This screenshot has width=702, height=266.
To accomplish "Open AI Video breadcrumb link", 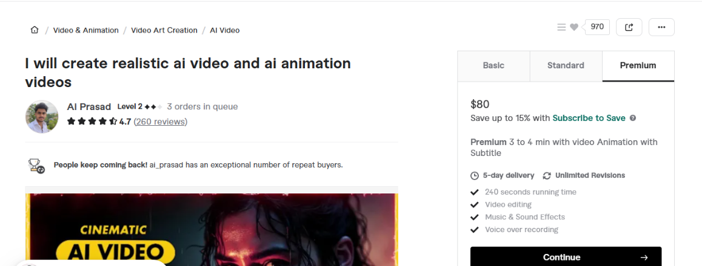I will pos(225,30).
